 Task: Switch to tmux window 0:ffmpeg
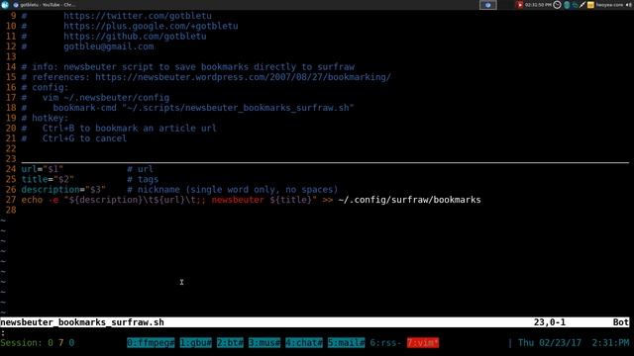[x=151, y=343]
